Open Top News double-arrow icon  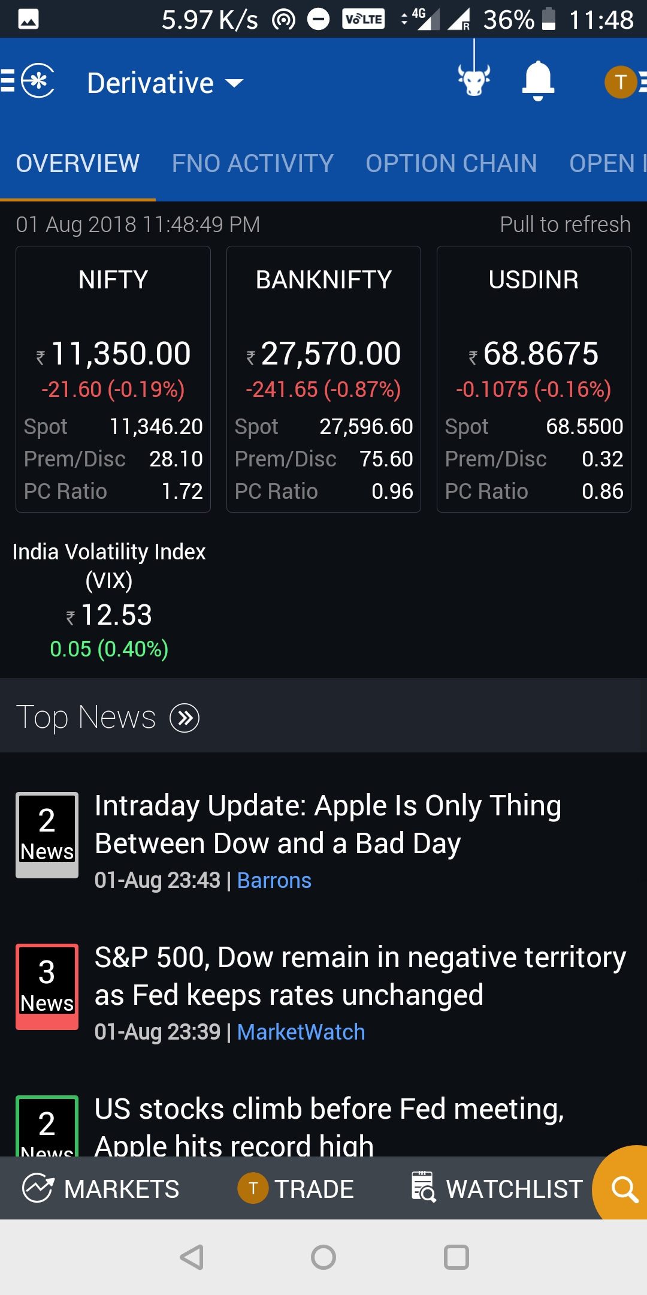coord(185,718)
